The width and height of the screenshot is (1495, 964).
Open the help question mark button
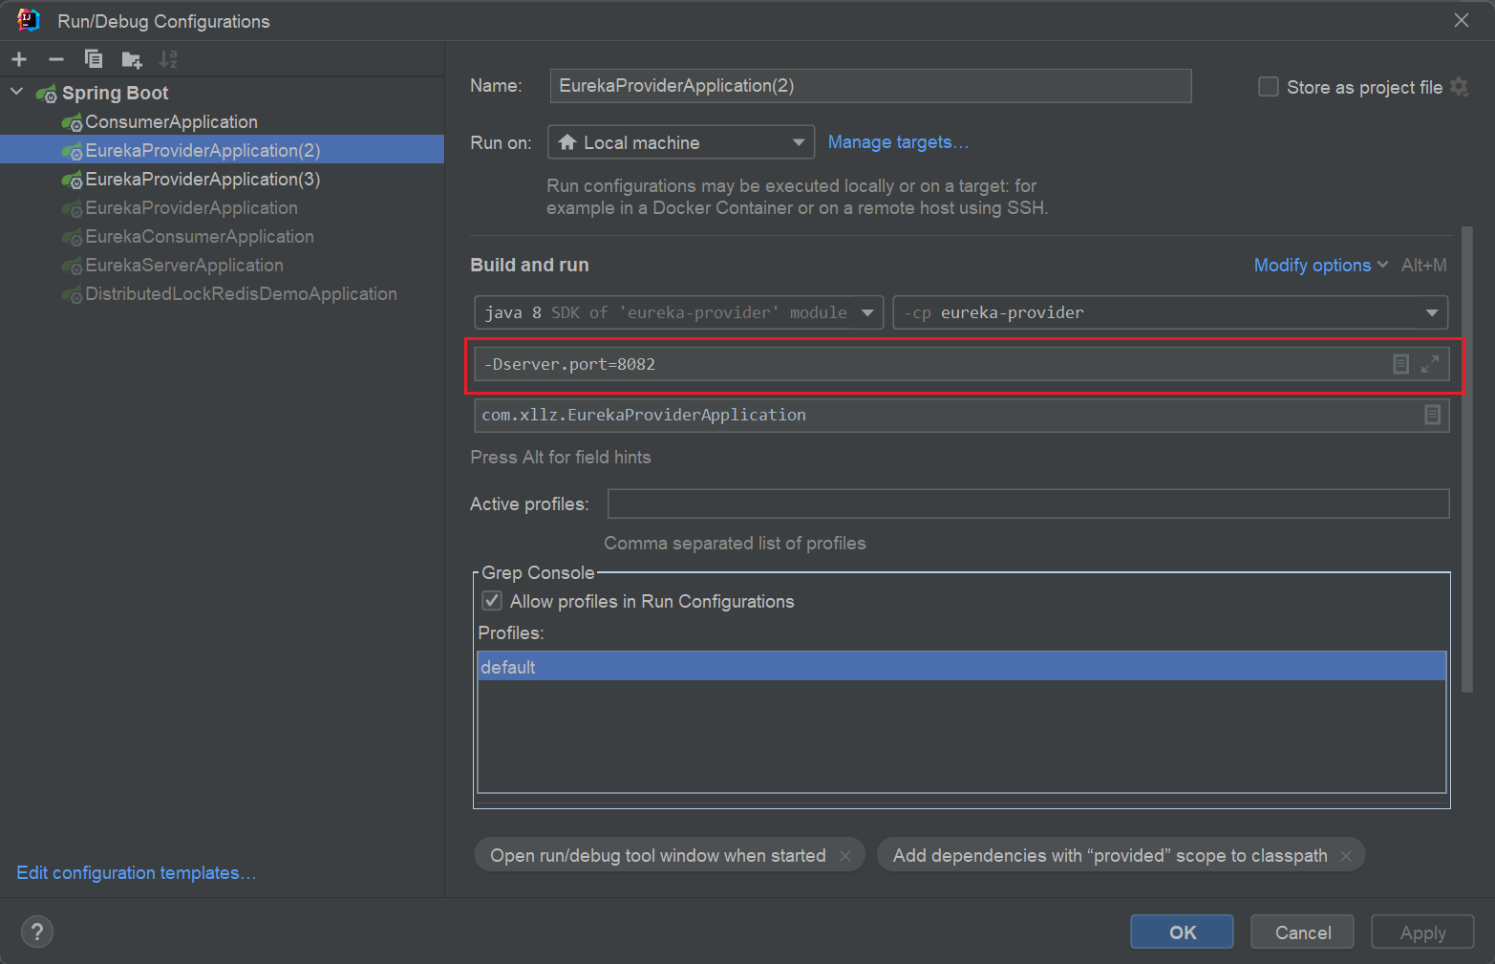click(37, 932)
